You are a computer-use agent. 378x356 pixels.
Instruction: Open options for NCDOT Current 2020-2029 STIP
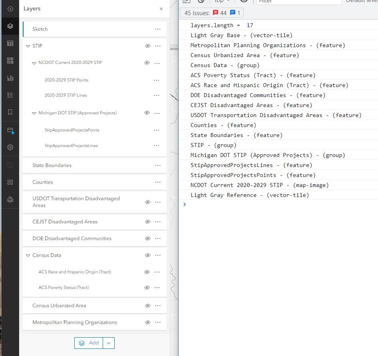tap(157, 63)
